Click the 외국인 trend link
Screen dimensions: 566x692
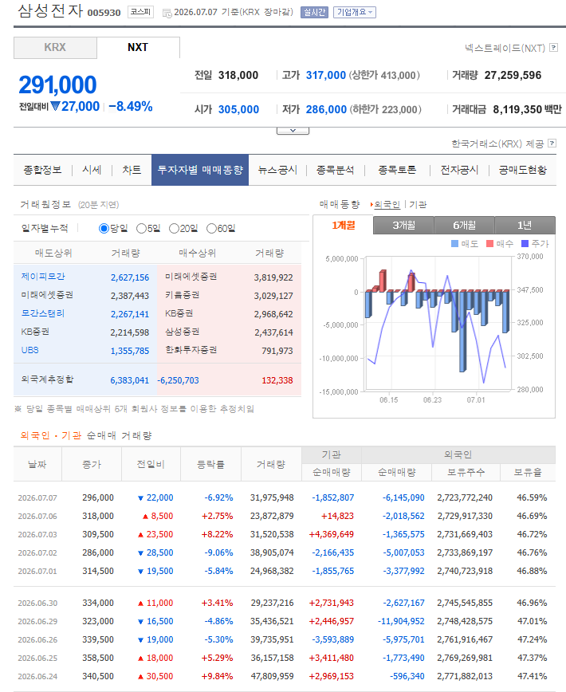pyautogui.click(x=387, y=205)
